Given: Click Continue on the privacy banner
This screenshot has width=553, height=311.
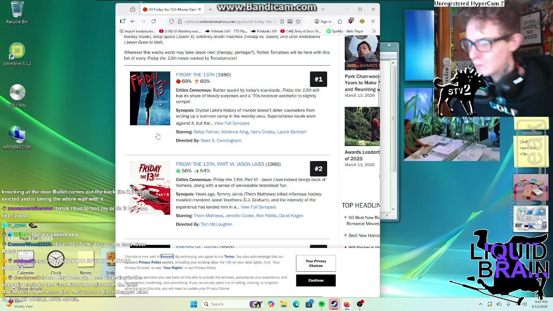Looking at the screenshot, I should [x=316, y=280].
